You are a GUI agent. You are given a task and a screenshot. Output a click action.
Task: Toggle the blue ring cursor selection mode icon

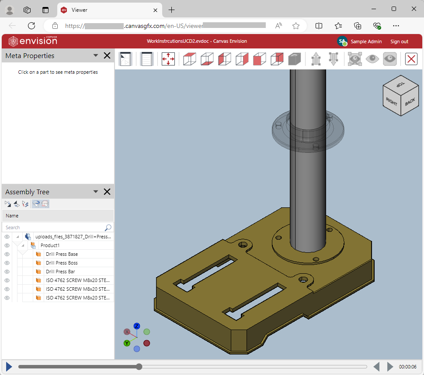(36, 204)
